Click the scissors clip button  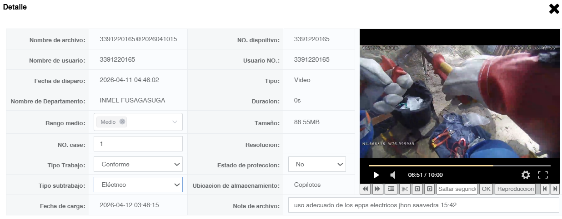405,189
